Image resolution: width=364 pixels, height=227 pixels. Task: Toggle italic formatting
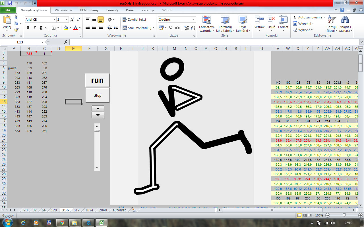click(34, 28)
